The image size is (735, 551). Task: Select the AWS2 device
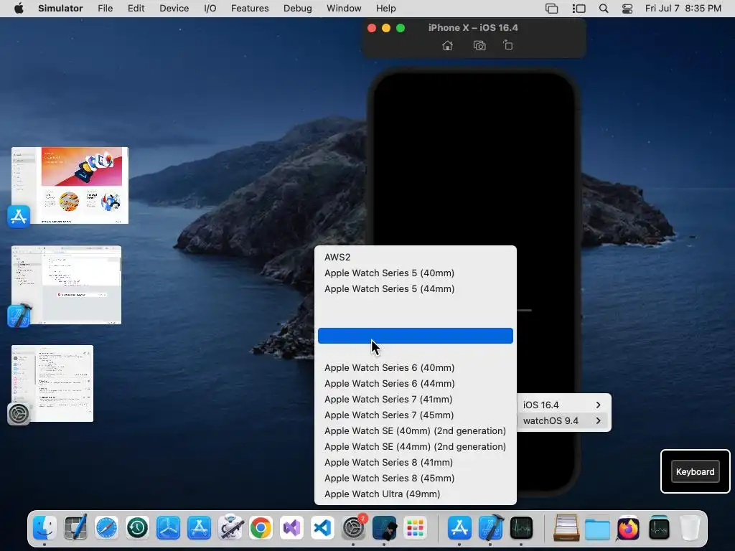(416, 258)
